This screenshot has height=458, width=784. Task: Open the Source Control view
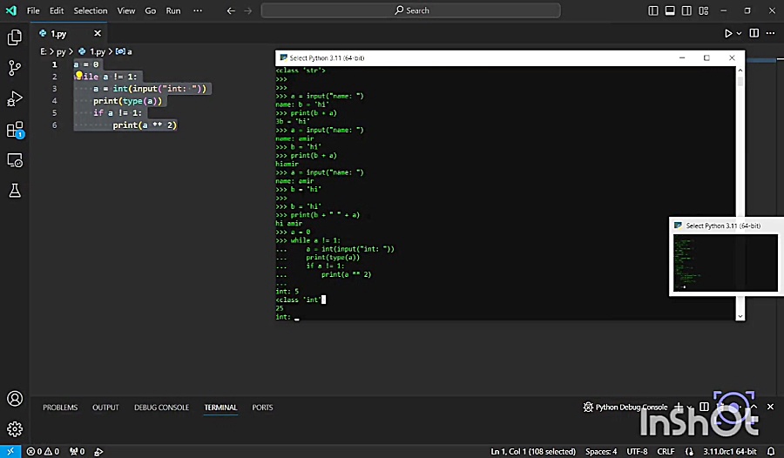click(15, 68)
